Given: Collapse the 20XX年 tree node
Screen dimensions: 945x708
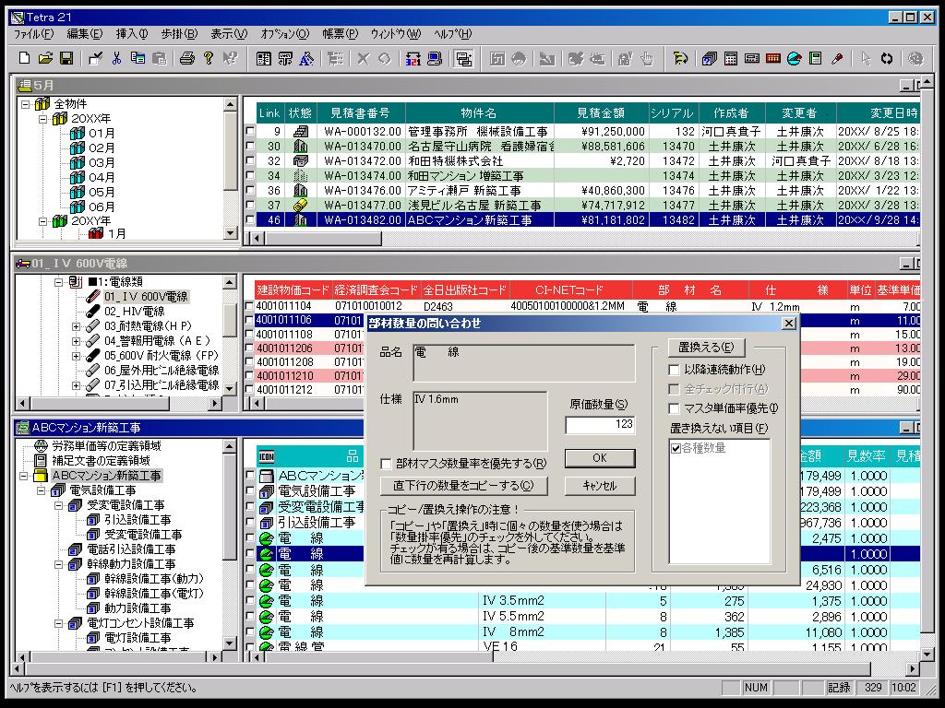Looking at the screenshot, I should 42,119.
